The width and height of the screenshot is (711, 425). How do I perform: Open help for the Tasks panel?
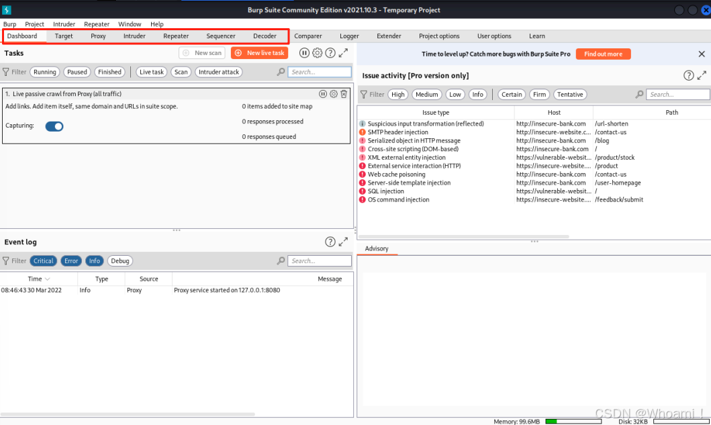click(x=330, y=53)
